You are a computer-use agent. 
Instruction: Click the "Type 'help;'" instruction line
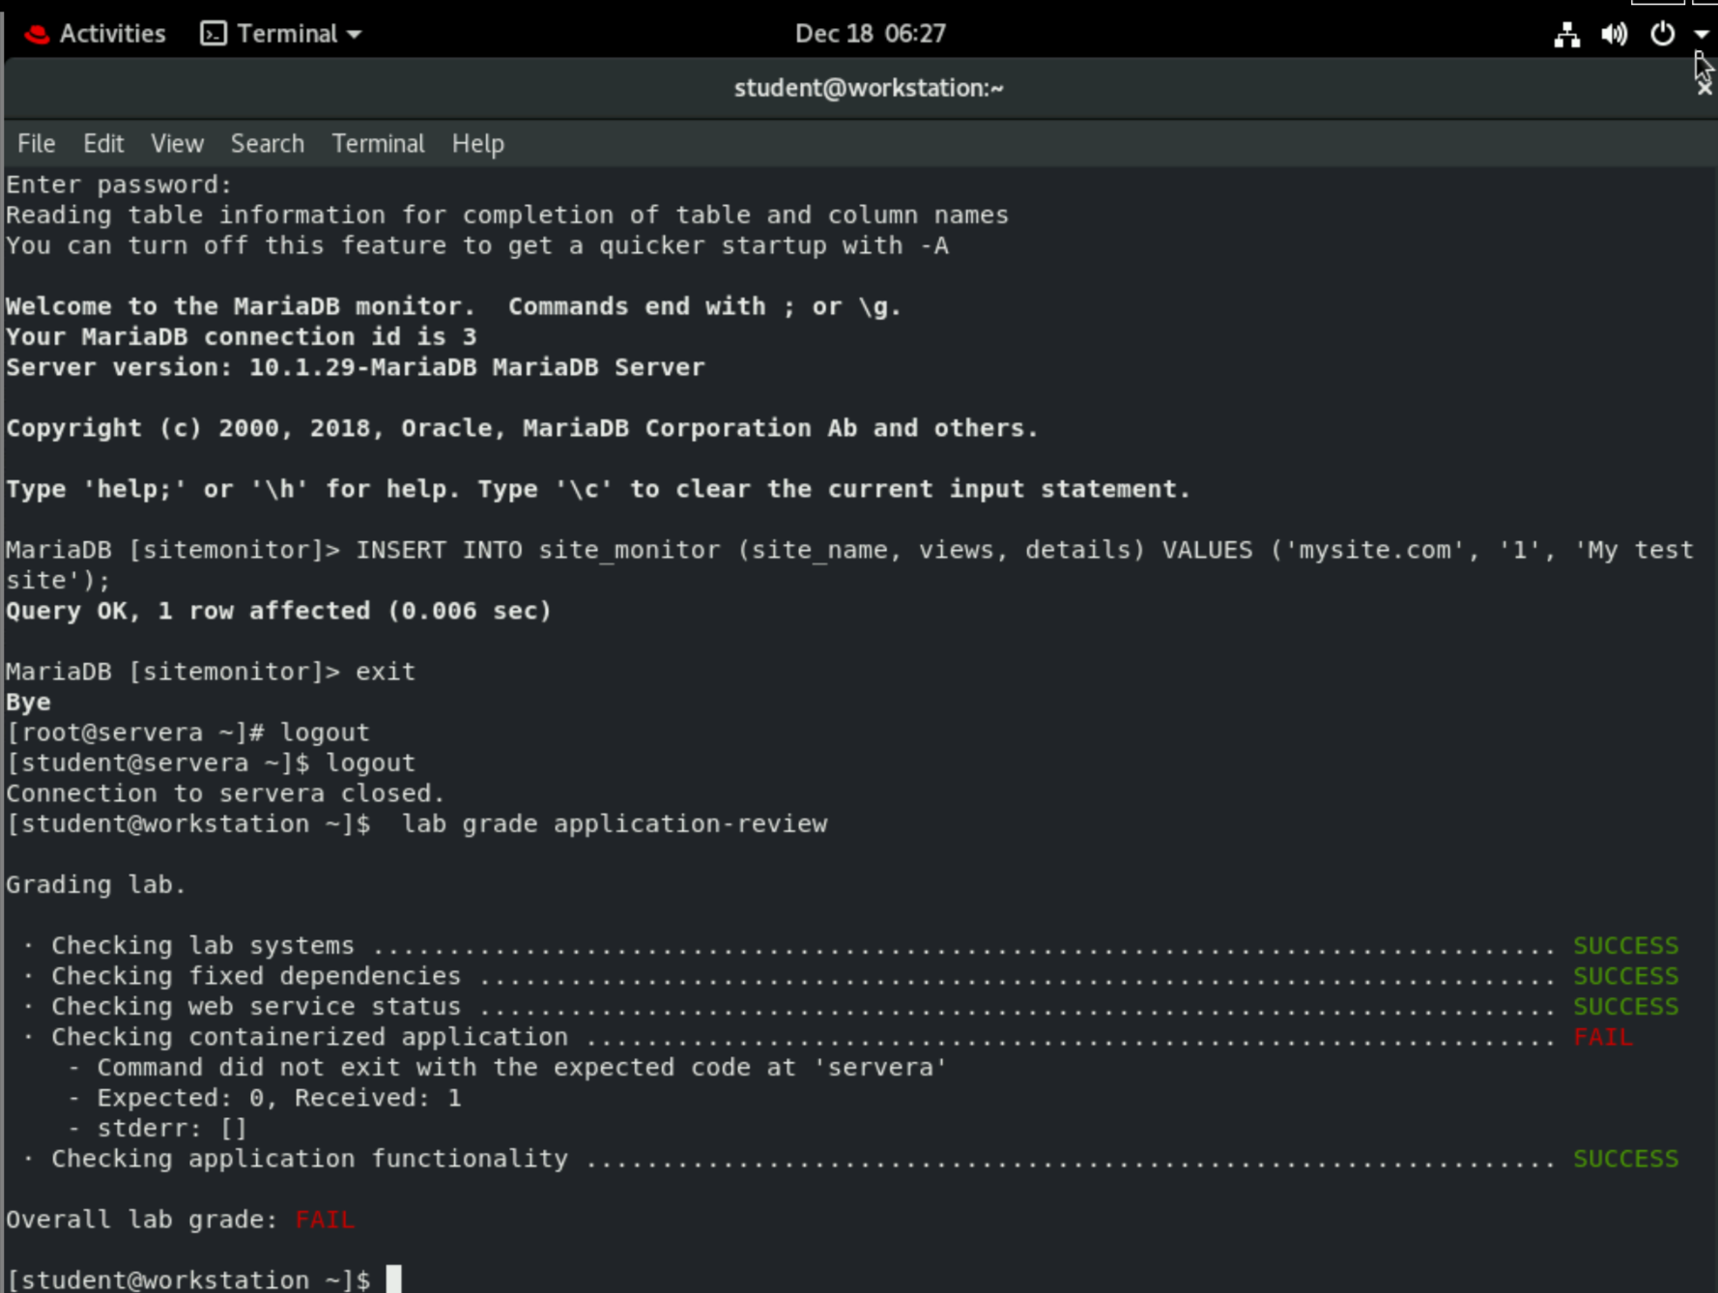point(598,489)
